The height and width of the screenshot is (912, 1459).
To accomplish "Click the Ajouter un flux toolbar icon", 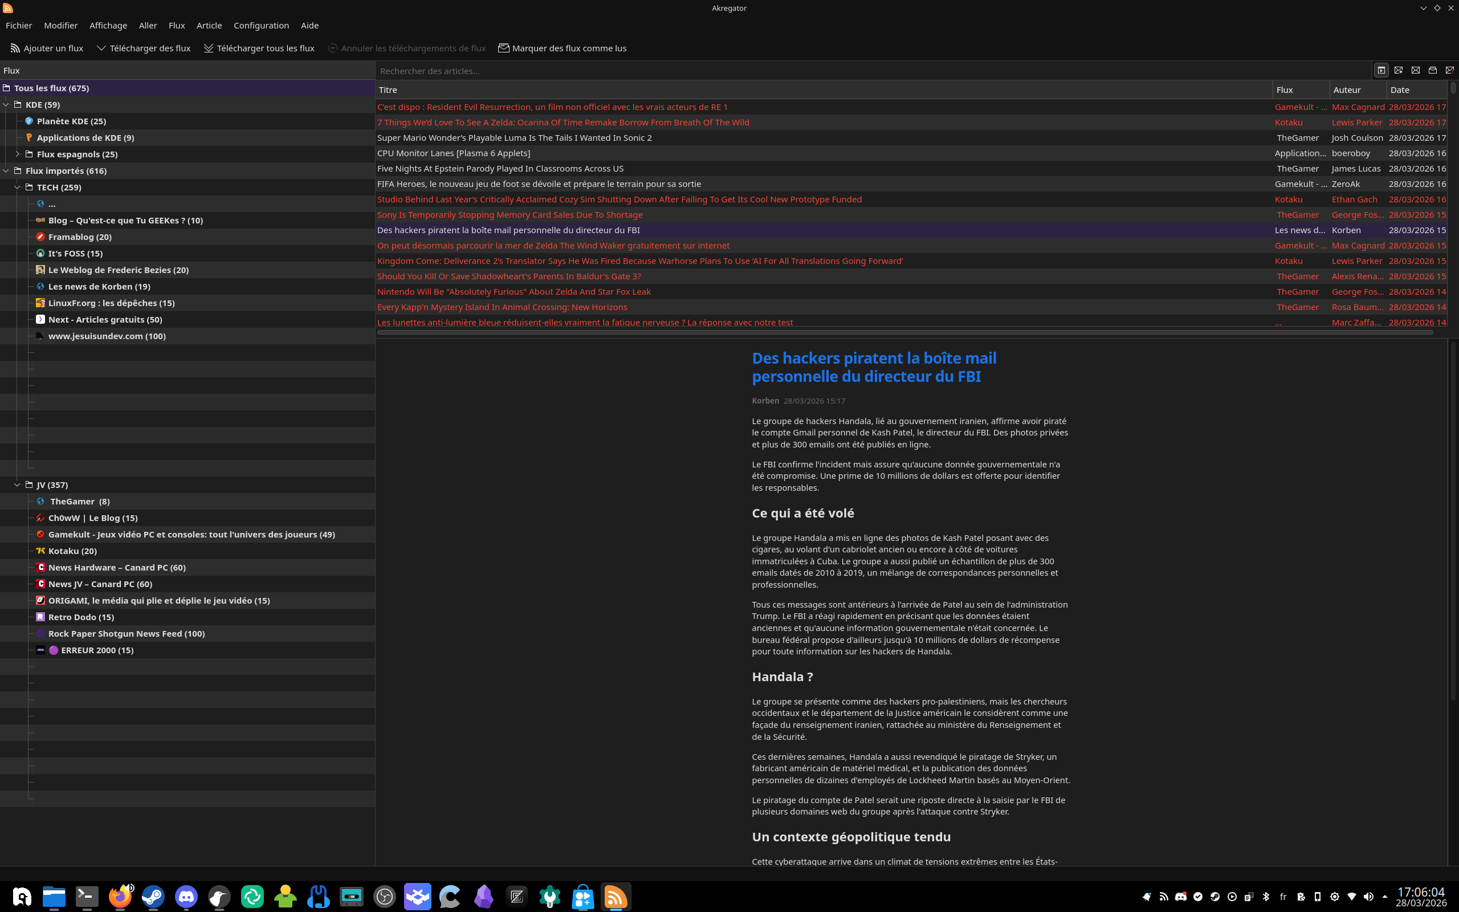I will pyautogui.click(x=15, y=48).
